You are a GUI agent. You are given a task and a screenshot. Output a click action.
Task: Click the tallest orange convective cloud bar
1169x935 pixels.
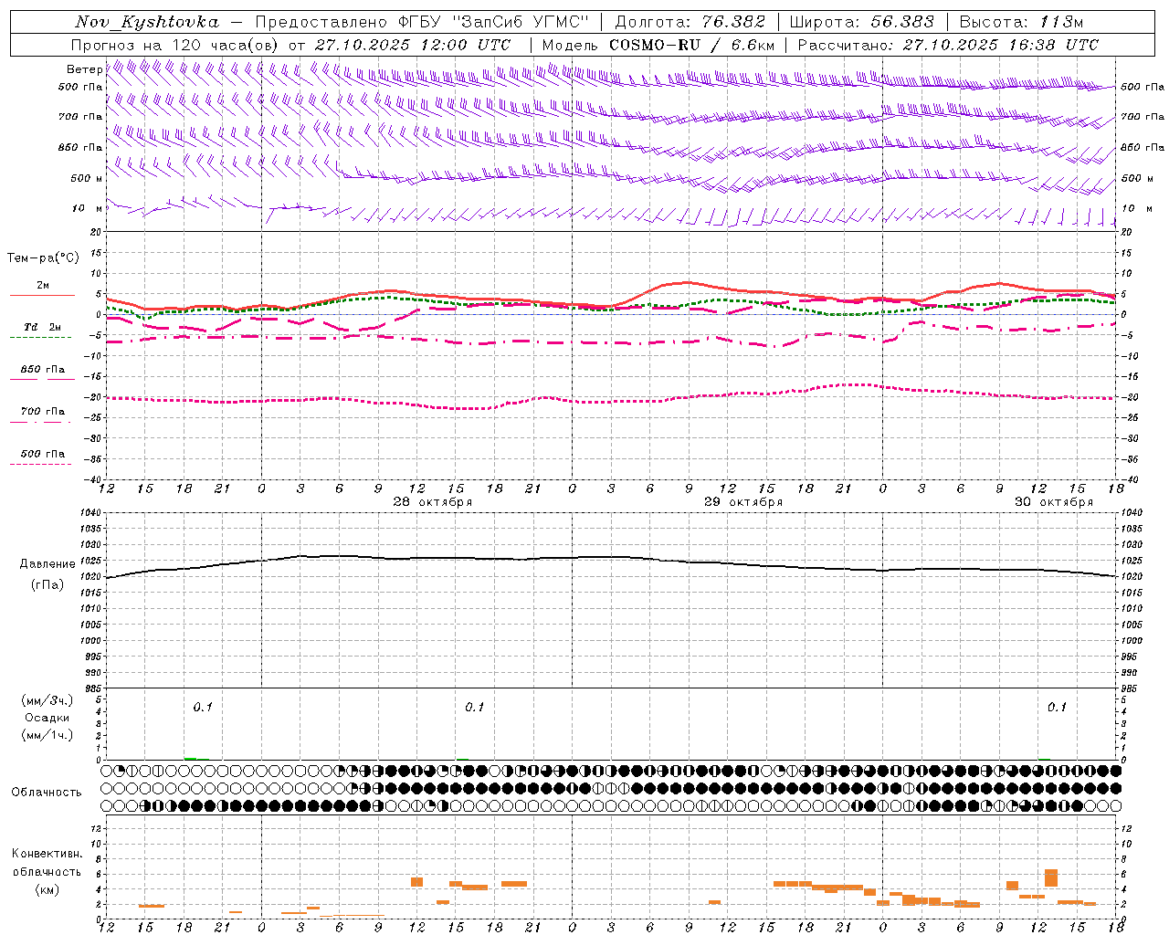click(1051, 877)
